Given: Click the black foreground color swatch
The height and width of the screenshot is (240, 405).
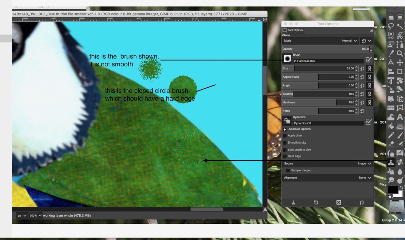Looking at the screenshot, I should [x=392, y=190].
